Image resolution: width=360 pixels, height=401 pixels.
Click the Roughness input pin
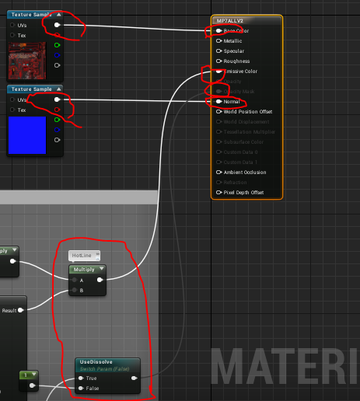coord(219,61)
